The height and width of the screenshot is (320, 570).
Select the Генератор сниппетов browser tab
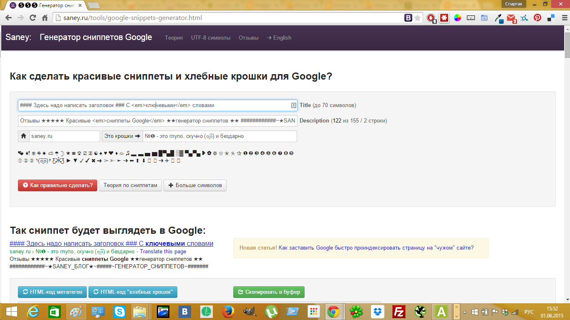(46, 5)
